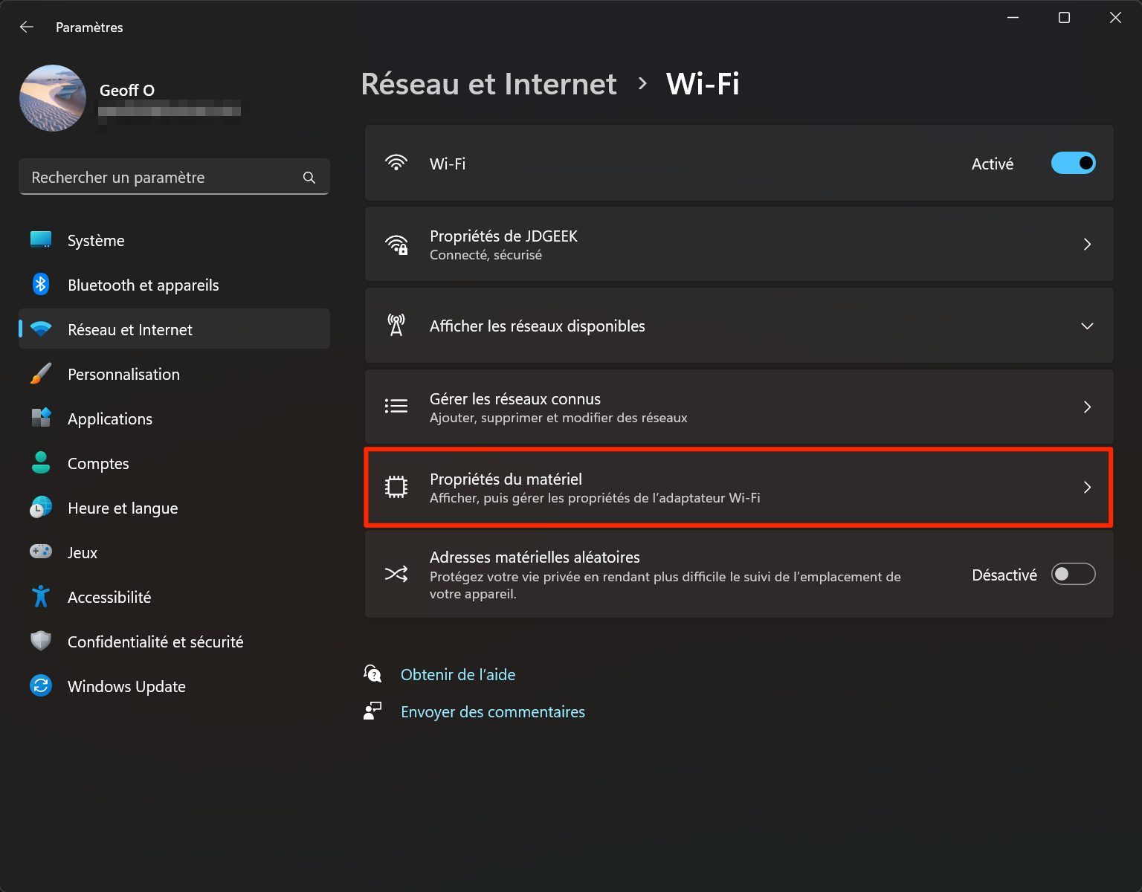
Task: Click the Comptes person icon
Action: click(41, 463)
